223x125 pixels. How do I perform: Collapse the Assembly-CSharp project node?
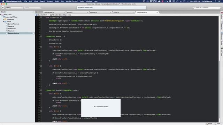(2, 17)
